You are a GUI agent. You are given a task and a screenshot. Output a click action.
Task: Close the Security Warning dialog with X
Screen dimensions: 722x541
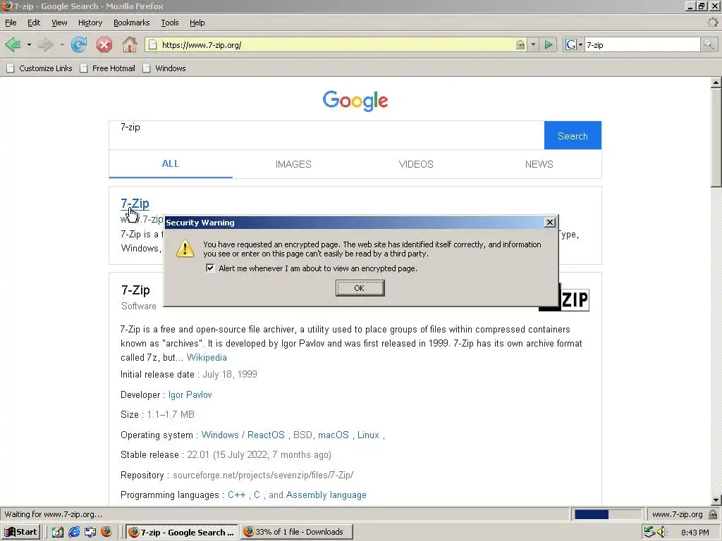(x=550, y=222)
